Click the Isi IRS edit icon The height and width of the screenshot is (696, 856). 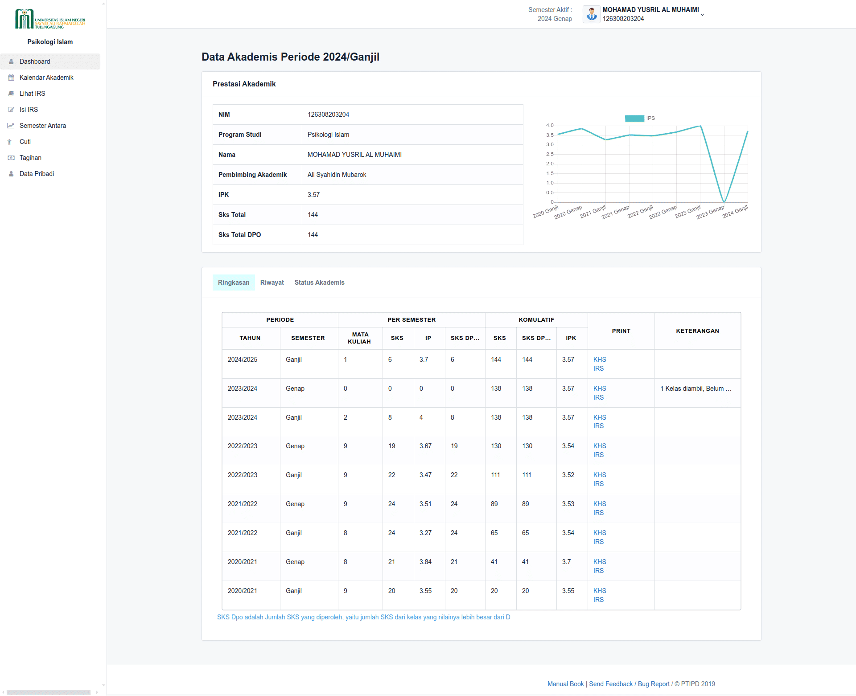[x=11, y=110]
